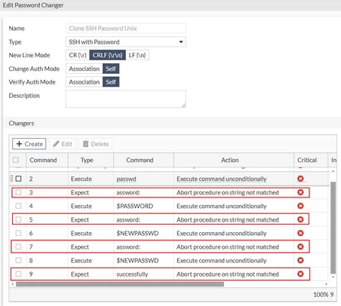The image size is (341, 306).
Task: Check the checkbox for row 9 successfully
Action: pyautogui.click(x=18, y=274)
